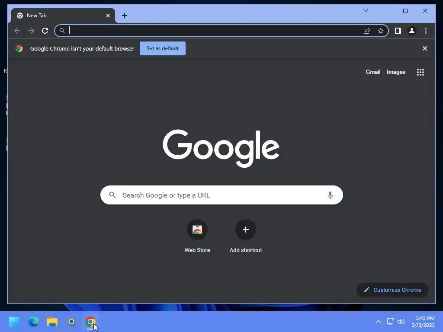Open Google Images link
Image resolution: width=443 pixels, height=332 pixels.
click(x=396, y=72)
